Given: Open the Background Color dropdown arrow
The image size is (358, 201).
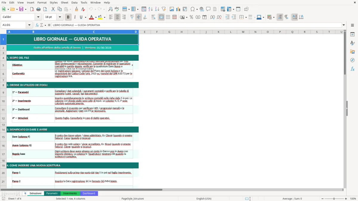Looking at the screenshot, I should tap(105, 17).
